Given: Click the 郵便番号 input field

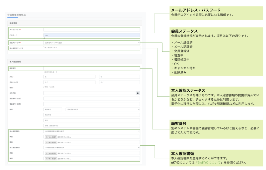Looking at the screenshot, I should (x=52, y=109).
